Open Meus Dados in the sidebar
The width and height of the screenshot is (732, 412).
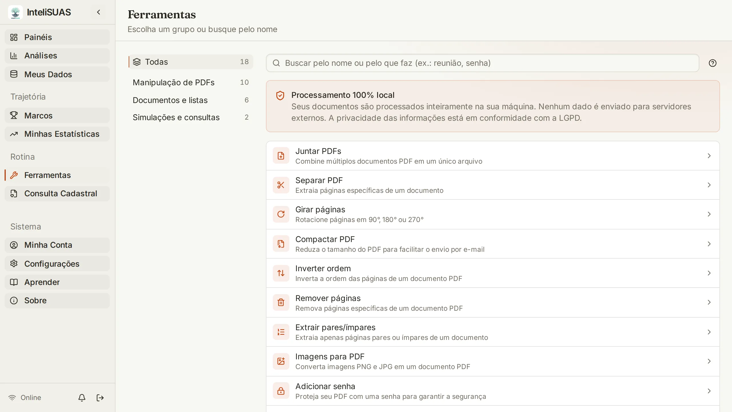(57, 74)
